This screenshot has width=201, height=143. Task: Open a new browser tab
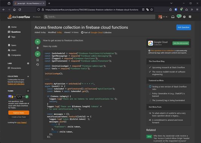click(x=49, y=3)
